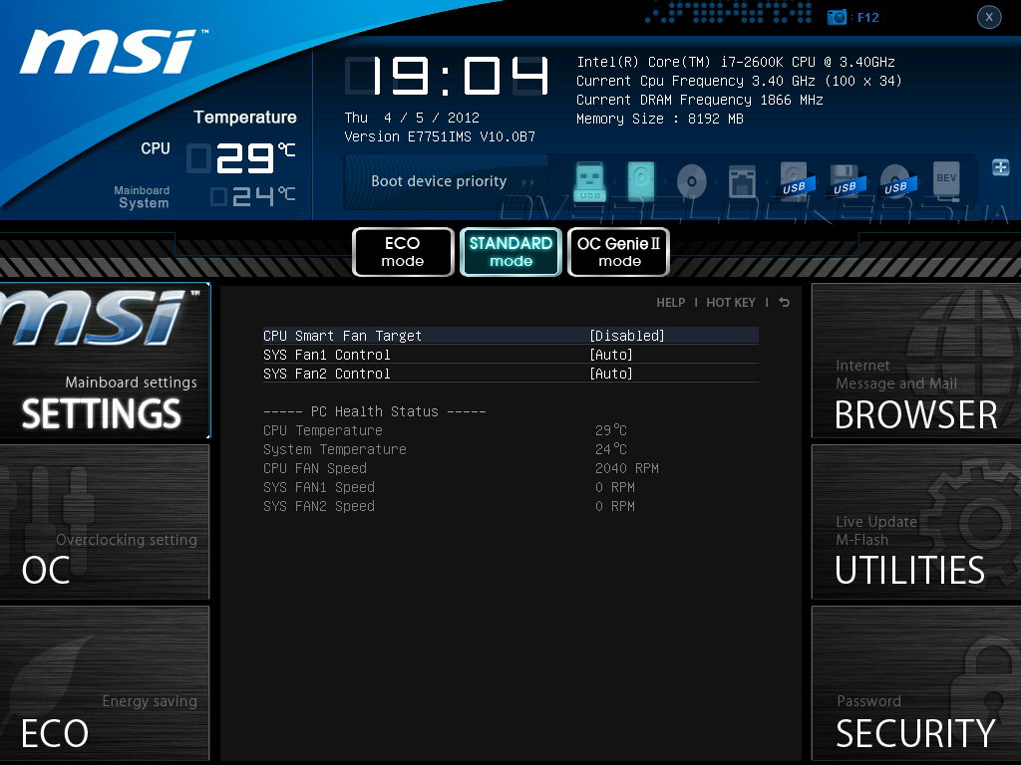Click the CPU temperature 29°C readout

pyautogui.click(x=241, y=158)
